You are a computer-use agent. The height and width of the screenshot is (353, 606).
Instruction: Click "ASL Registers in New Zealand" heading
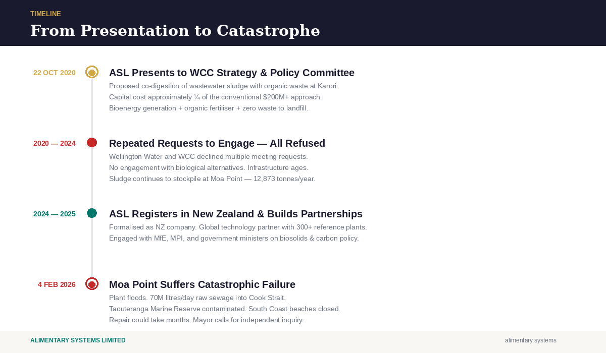click(235, 214)
